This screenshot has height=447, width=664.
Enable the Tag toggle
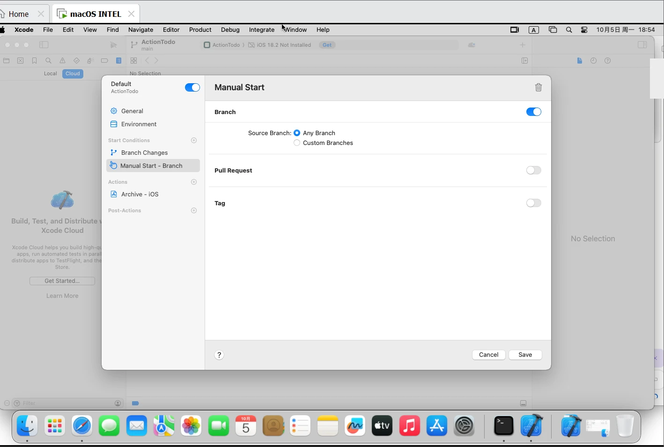(534, 203)
